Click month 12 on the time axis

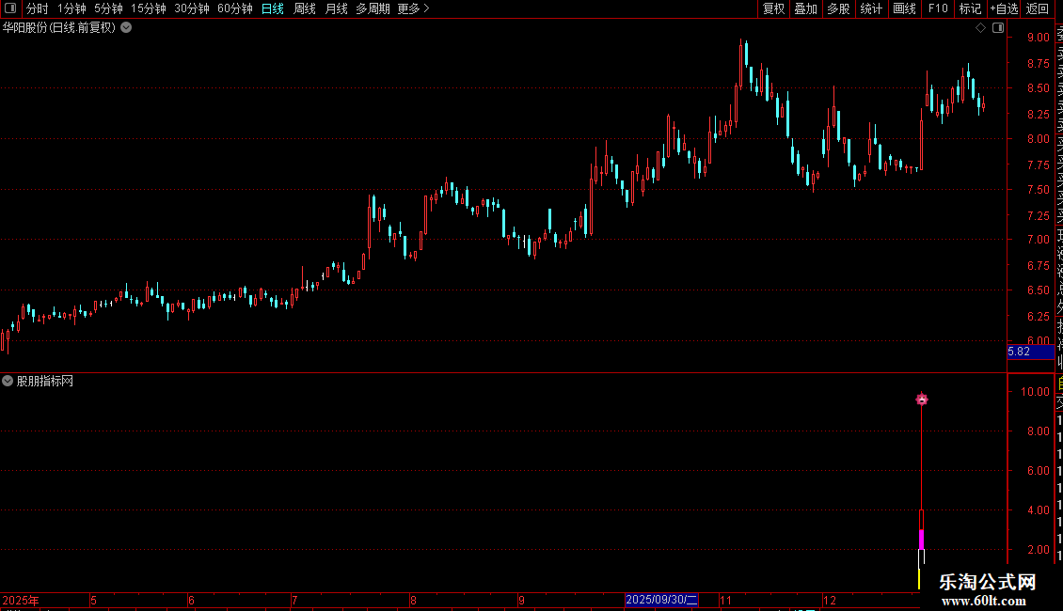point(829,600)
